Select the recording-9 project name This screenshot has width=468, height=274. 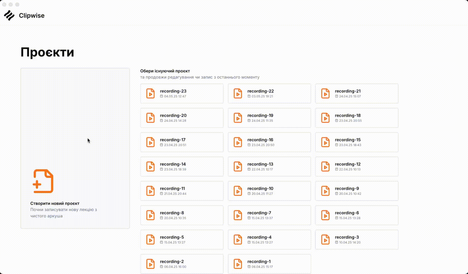pos(347,189)
